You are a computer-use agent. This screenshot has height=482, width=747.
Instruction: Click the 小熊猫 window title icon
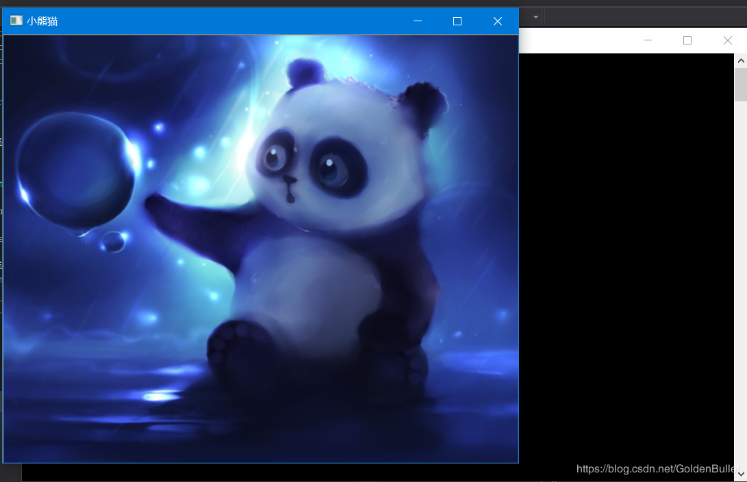(16, 21)
